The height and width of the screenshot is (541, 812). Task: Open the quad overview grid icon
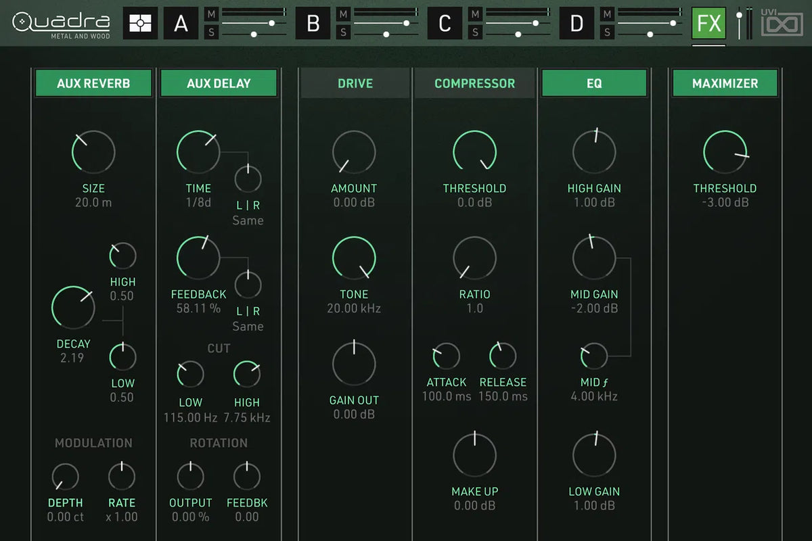coord(140,24)
